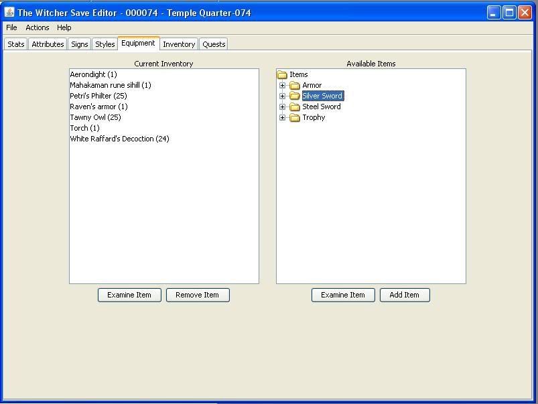Click the Trophy folder icon
538x404 pixels.
(295, 117)
